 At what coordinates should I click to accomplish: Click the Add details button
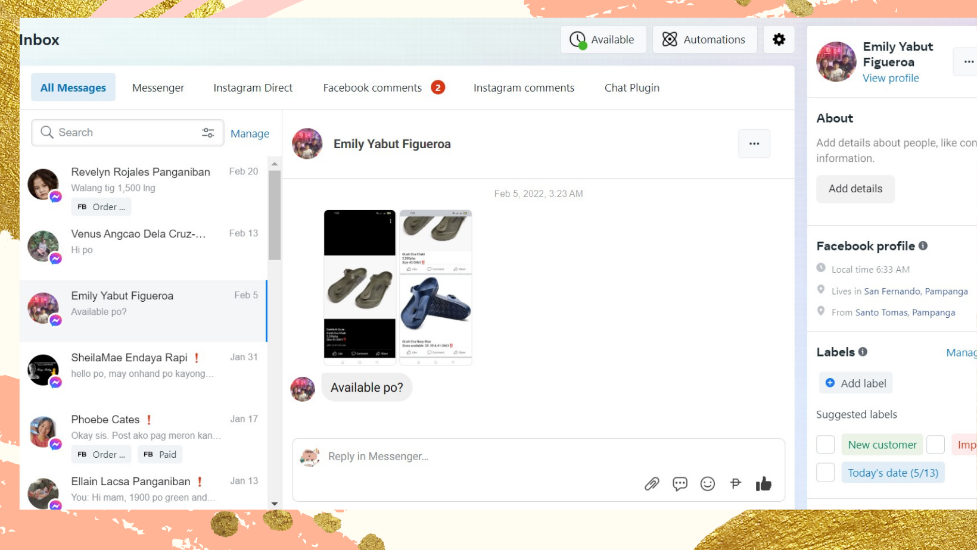[x=855, y=189]
